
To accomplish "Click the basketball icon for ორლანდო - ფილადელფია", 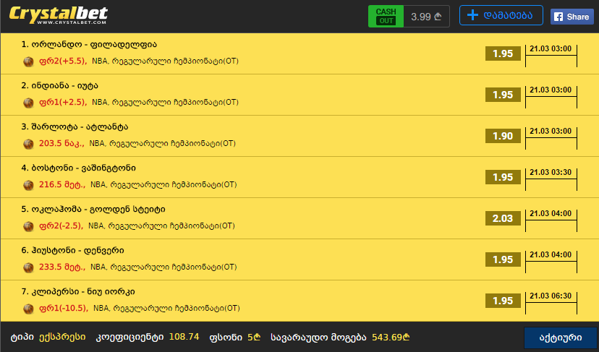I will (x=28, y=61).
